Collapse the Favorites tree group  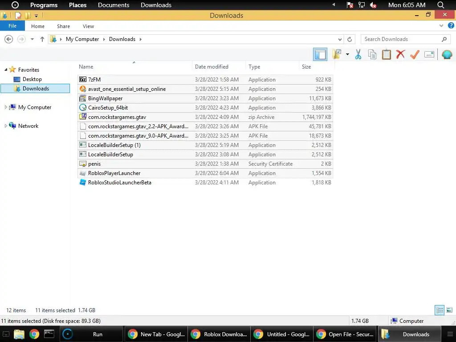click(x=6, y=70)
